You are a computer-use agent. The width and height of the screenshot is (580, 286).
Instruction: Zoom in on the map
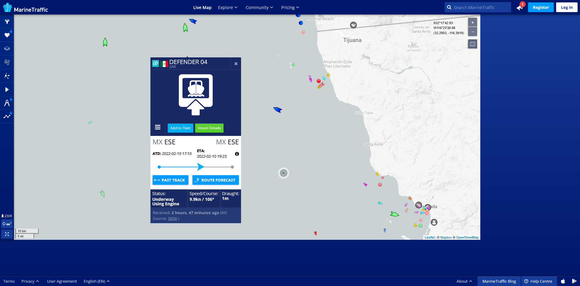tap(472, 22)
